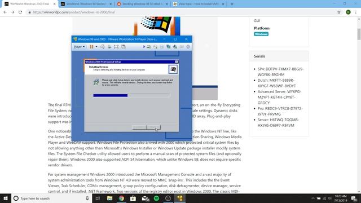Open the VMware message log icon
361x203 pixels.
188,47
